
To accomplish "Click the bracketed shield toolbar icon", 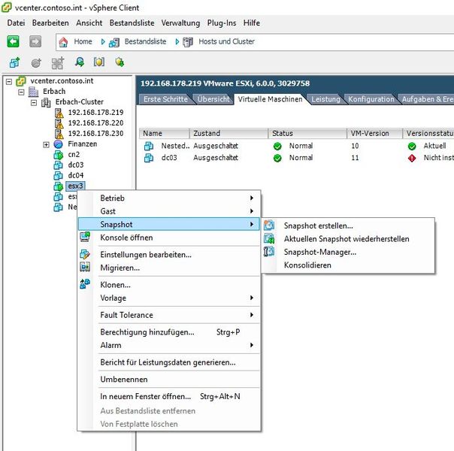I will [x=98, y=62].
